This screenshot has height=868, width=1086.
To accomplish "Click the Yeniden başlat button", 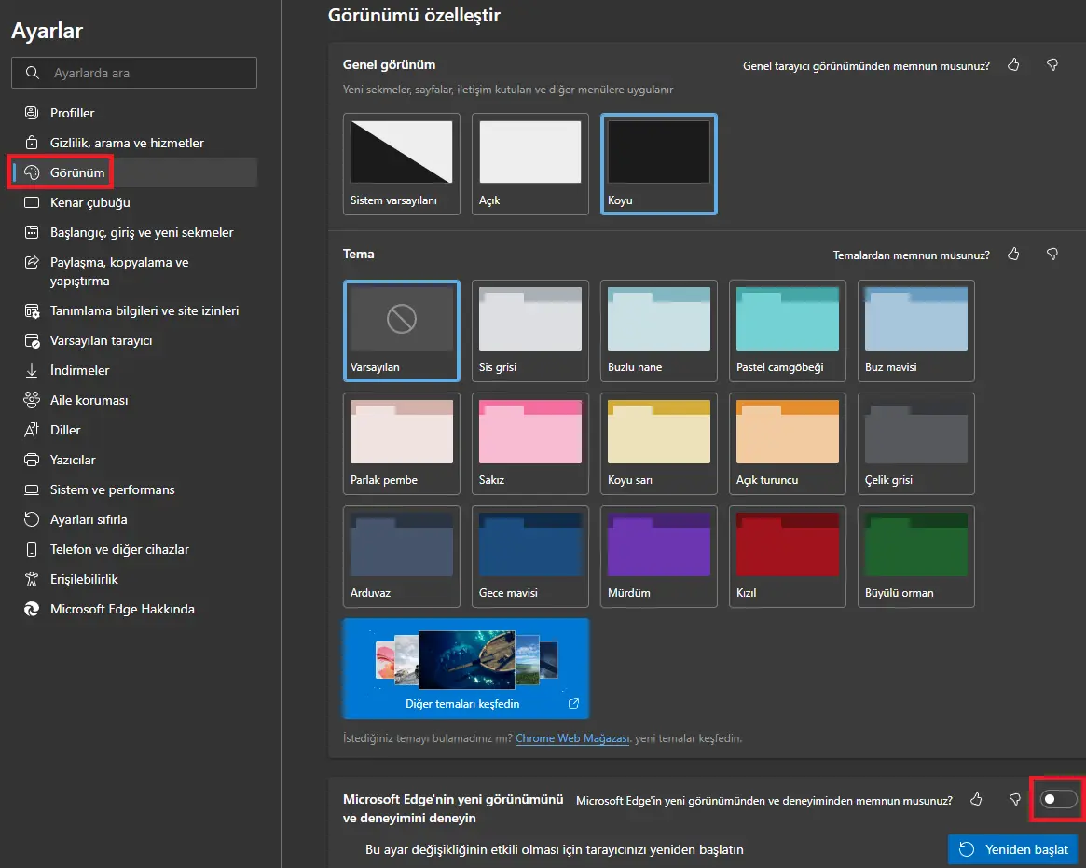I will (1012, 849).
